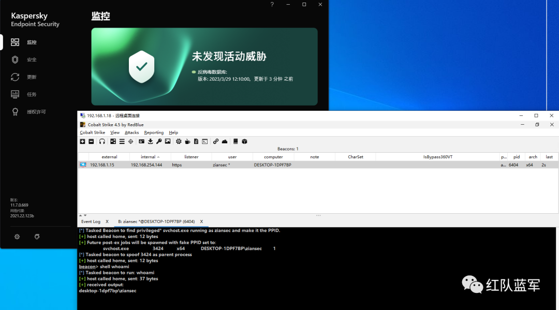Click the IsBypass360VT column header
The image size is (559, 310).
pyautogui.click(x=438, y=157)
